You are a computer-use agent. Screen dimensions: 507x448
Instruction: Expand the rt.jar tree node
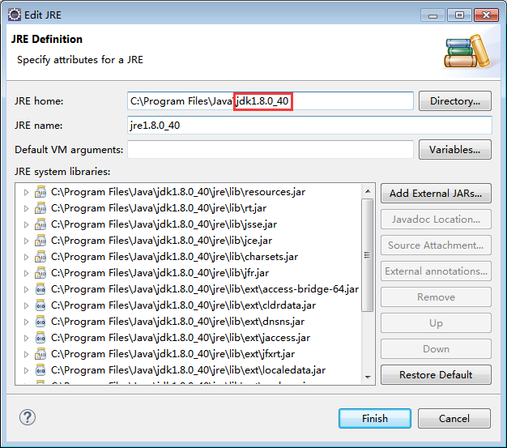point(26,209)
